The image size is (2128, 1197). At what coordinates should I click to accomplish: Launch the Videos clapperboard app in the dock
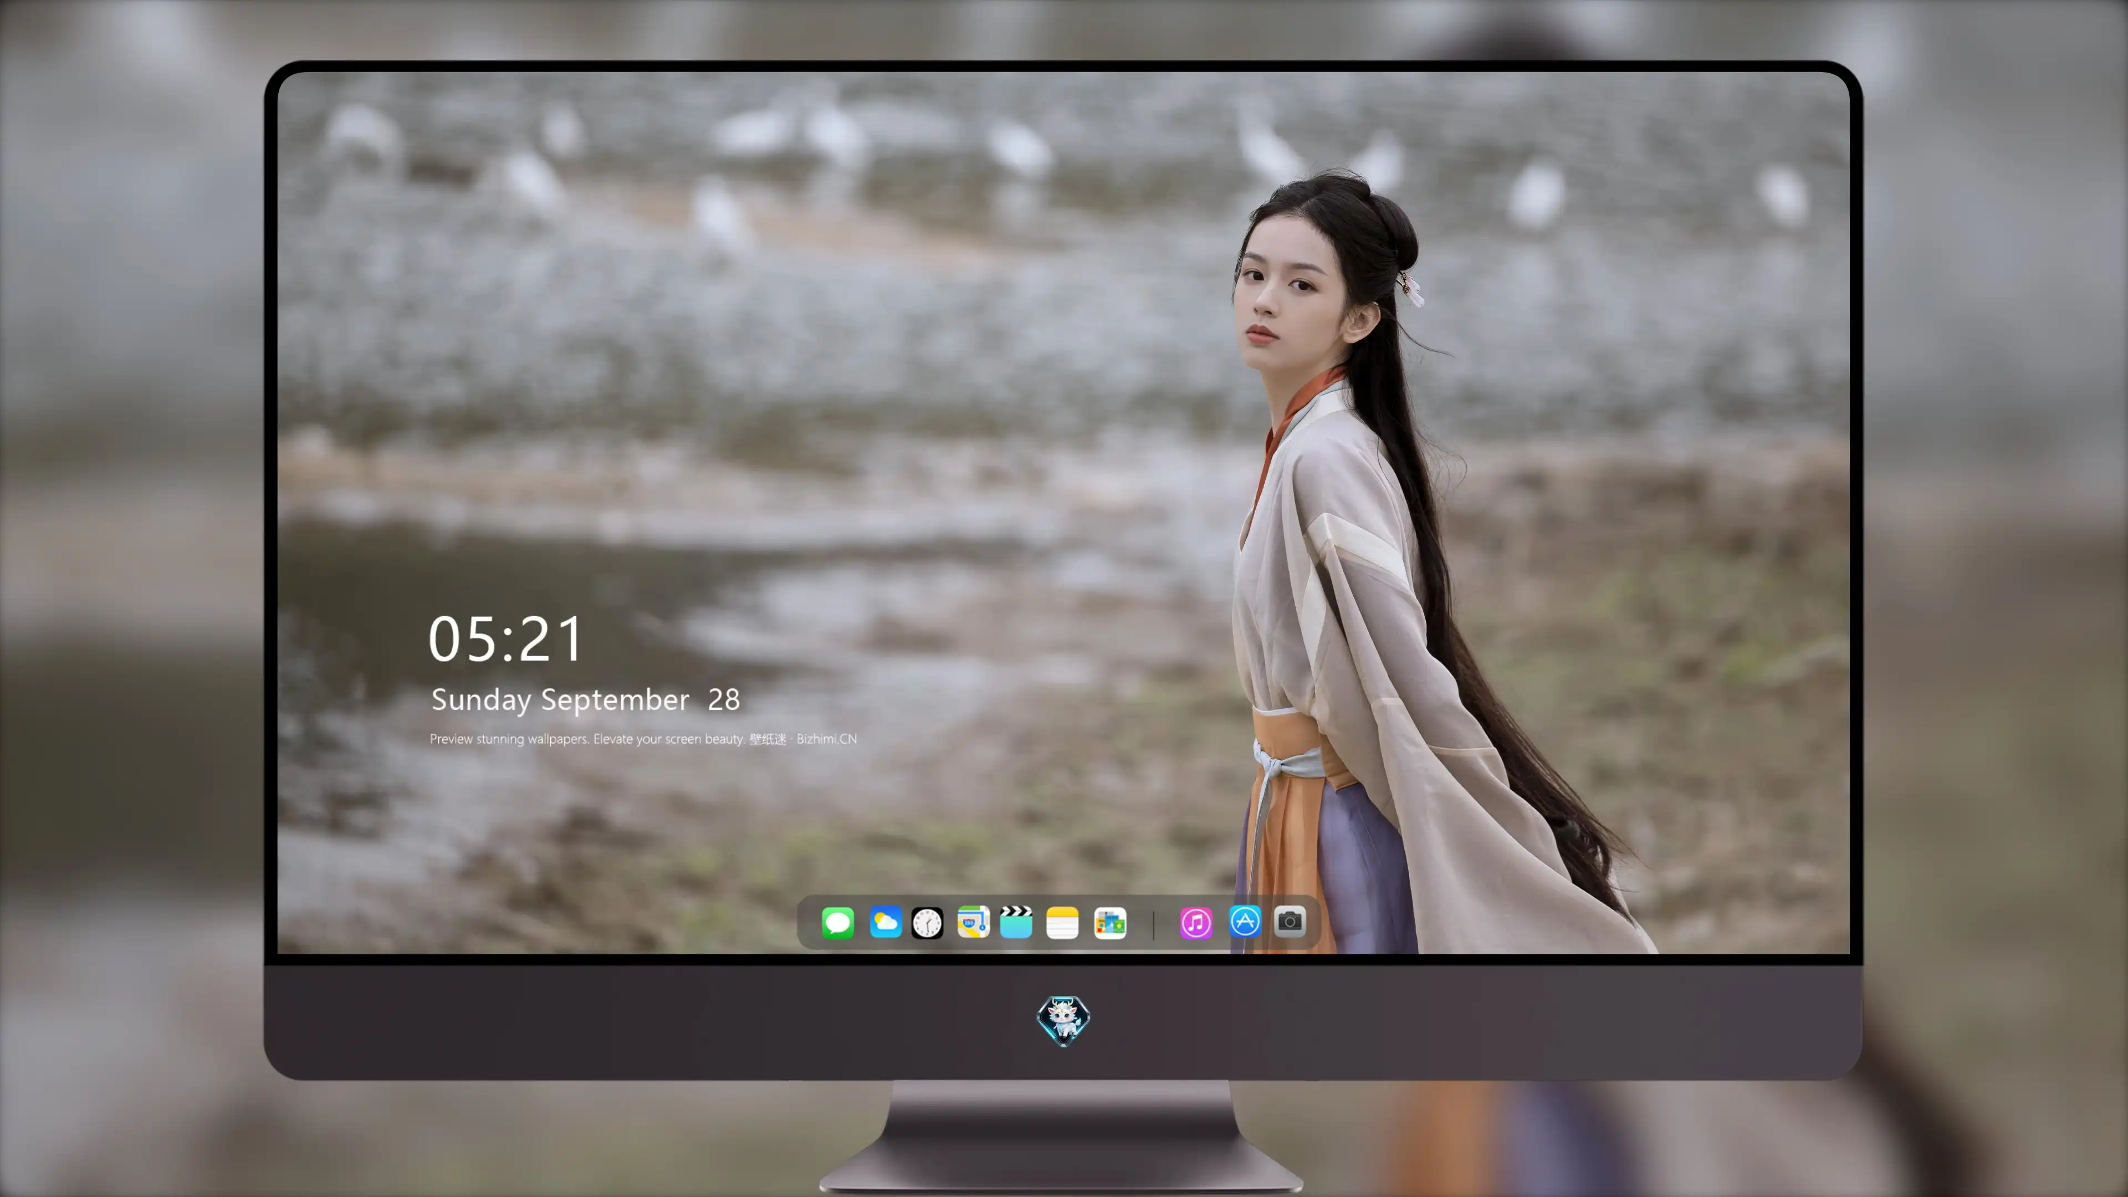point(1016,922)
